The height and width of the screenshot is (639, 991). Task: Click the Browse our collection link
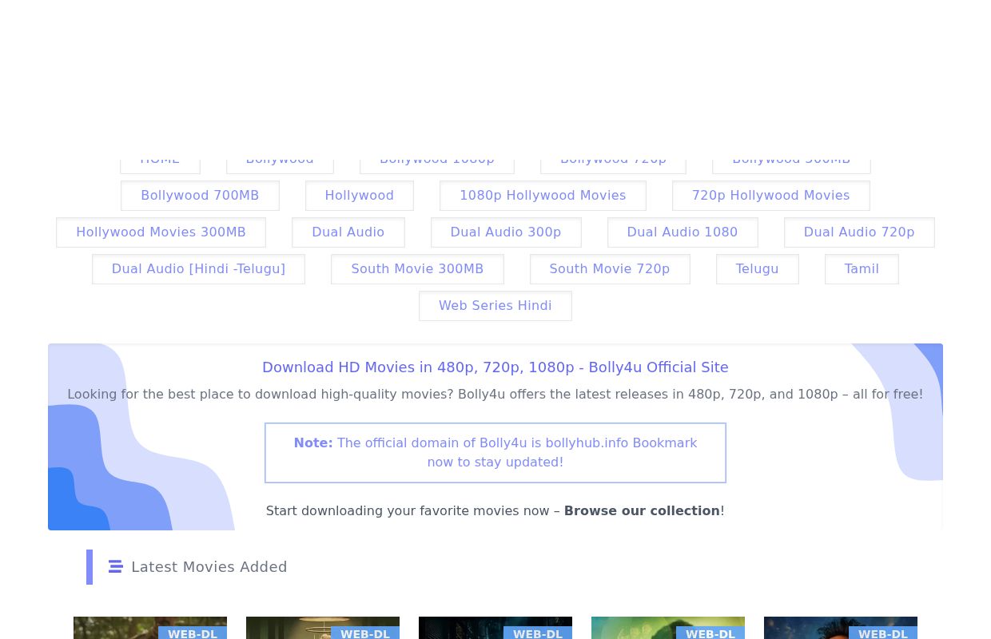[x=642, y=511]
